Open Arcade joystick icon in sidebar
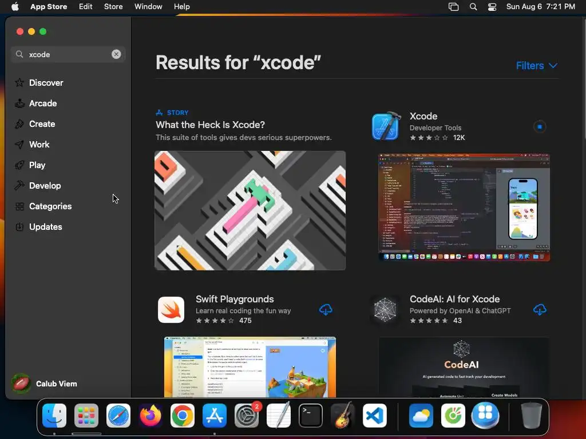586x439 pixels. [x=19, y=103]
